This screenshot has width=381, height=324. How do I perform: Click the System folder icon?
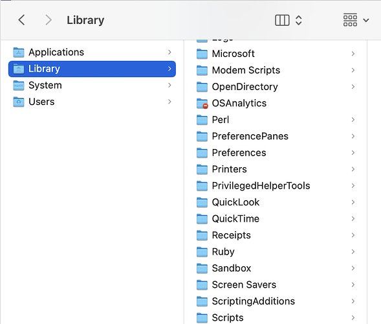19,86
